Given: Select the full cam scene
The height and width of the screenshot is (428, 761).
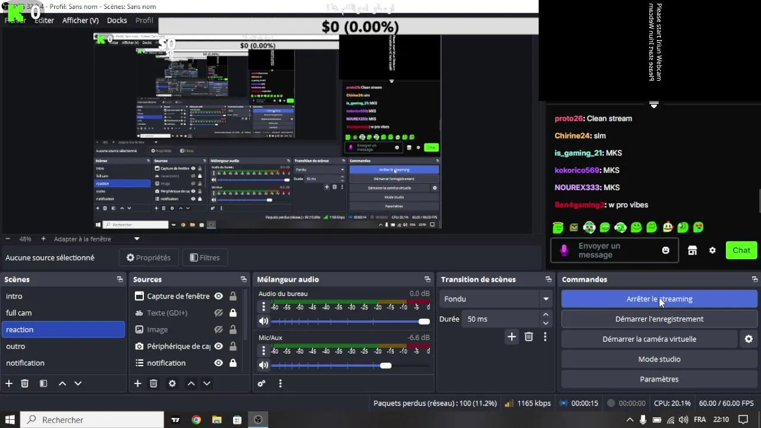Looking at the screenshot, I should pos(63,313).
